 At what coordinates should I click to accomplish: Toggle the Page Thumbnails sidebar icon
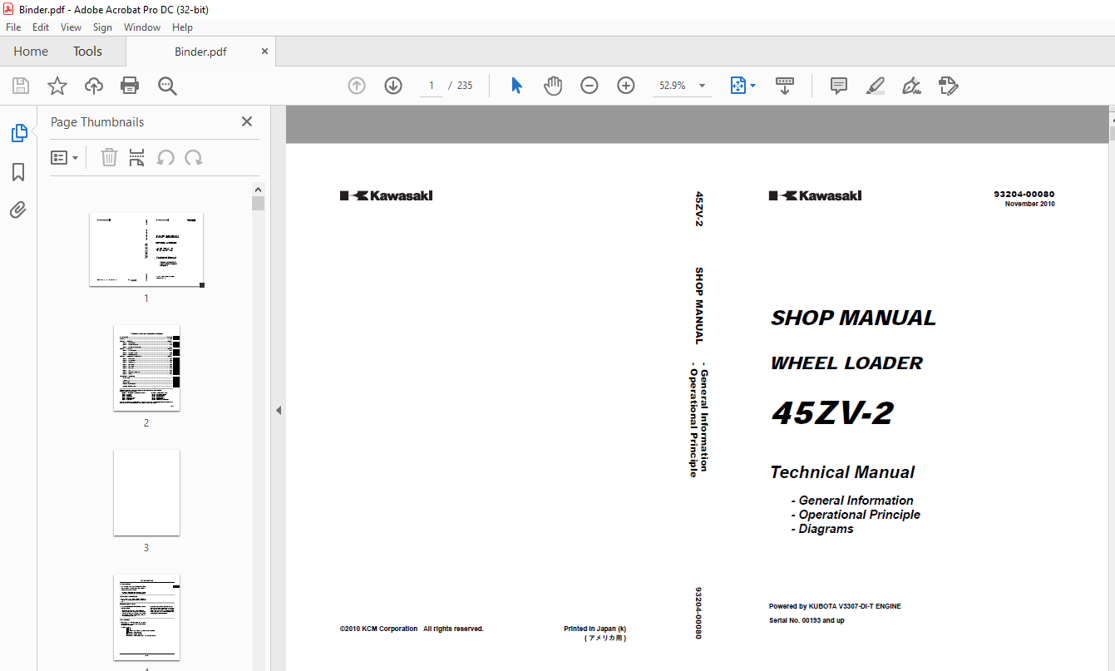18,132
